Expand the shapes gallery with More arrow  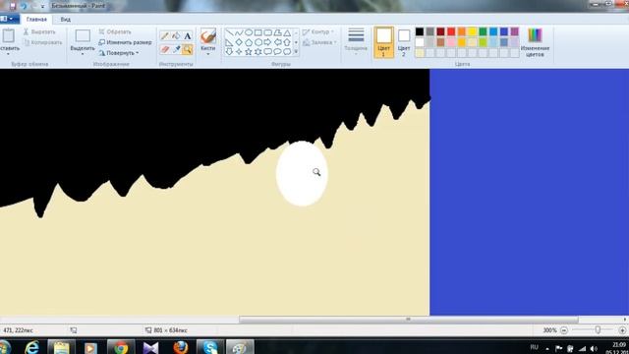[296, 52]
